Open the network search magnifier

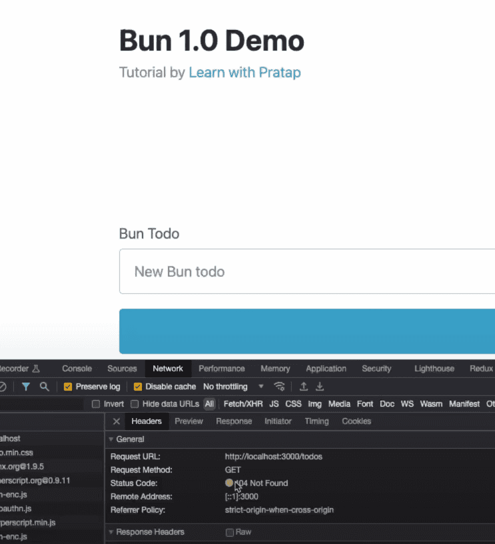[44, 387]
